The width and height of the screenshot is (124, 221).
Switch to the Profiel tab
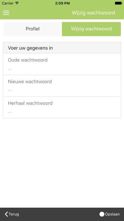pos(33,29)
